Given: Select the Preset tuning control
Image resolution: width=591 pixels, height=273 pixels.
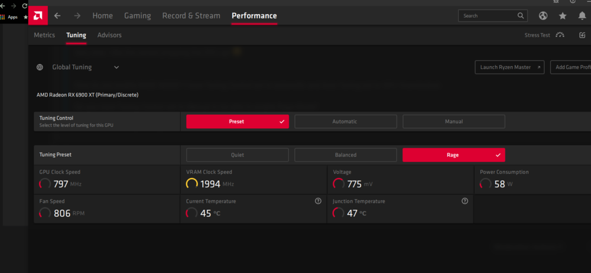Looking at the screenshot, I should click(238, 121).
